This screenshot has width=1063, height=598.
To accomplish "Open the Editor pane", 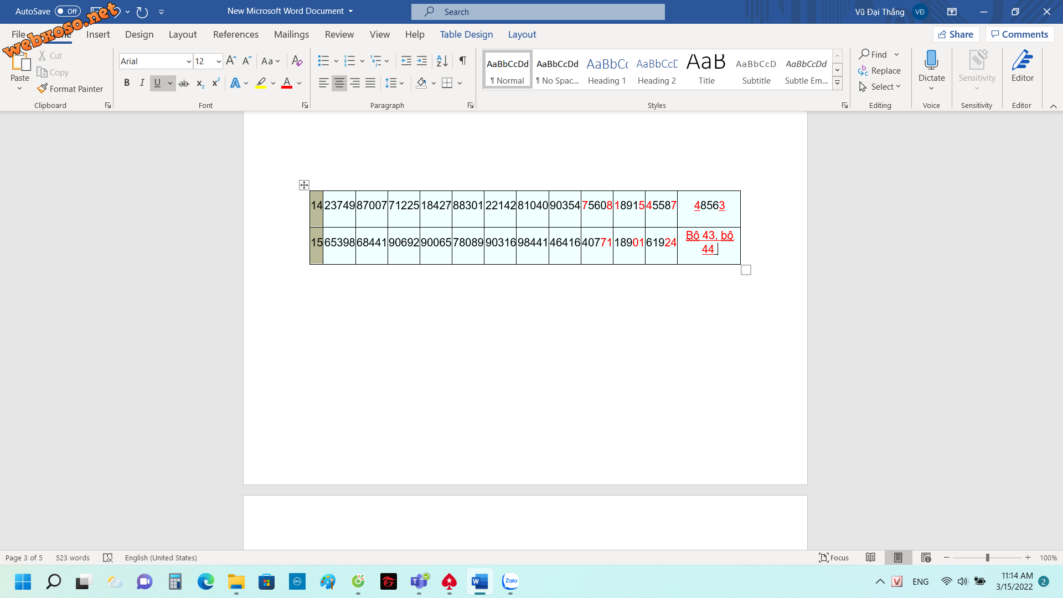I will [1022, 66].
